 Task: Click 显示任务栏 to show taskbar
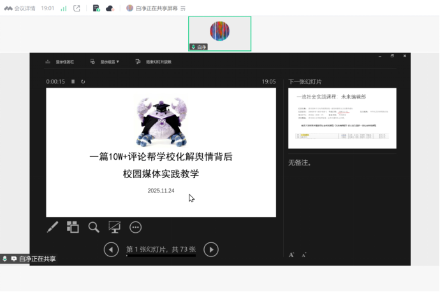(x=61, y=62)
